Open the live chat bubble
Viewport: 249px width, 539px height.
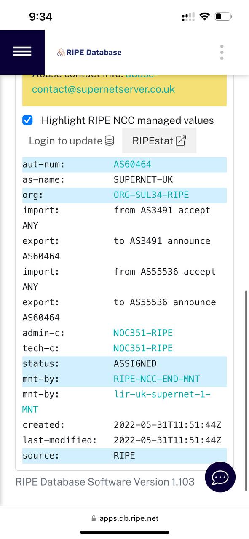click(220, 477)
